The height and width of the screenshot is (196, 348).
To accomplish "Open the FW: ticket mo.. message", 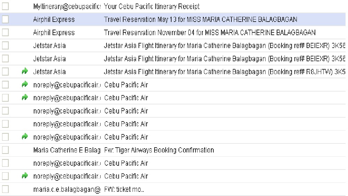I will [x=124, y=189].
